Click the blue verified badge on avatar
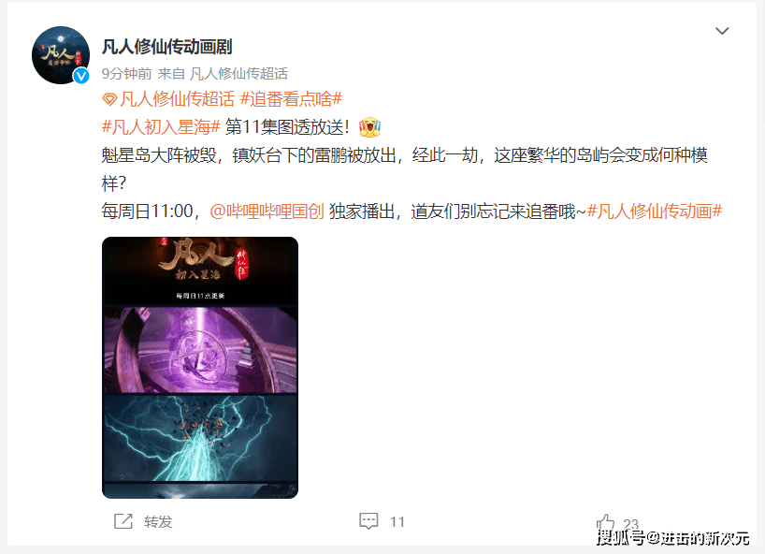The image size is (765, 554). click(x=81, y=76)
